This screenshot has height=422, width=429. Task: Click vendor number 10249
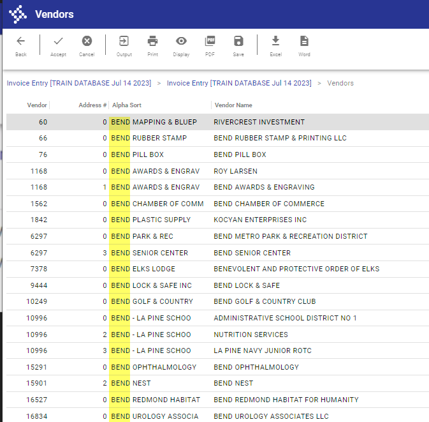pos(37,301)
